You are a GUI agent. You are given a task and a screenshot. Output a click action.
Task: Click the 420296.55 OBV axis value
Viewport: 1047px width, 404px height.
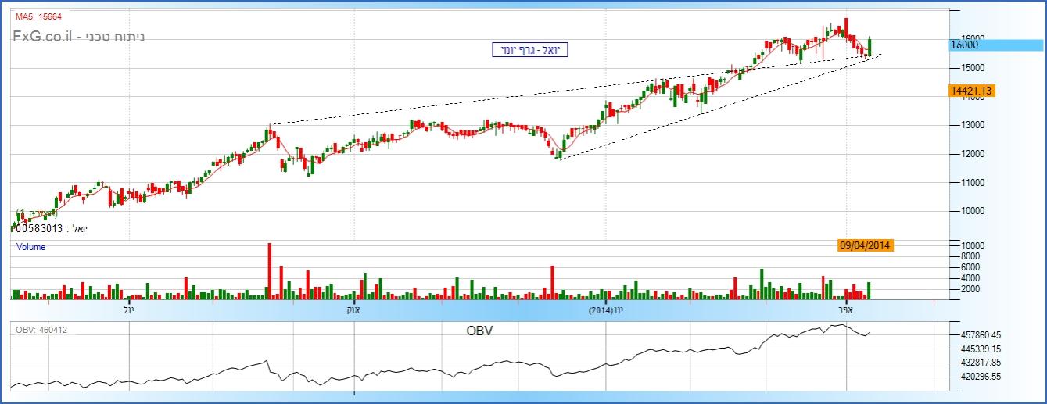pyautogui.click(x=979, y=377)
